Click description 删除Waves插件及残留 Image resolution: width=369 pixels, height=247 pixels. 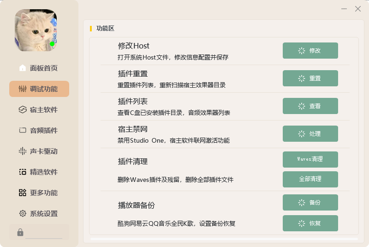click(x=149, y=180)
